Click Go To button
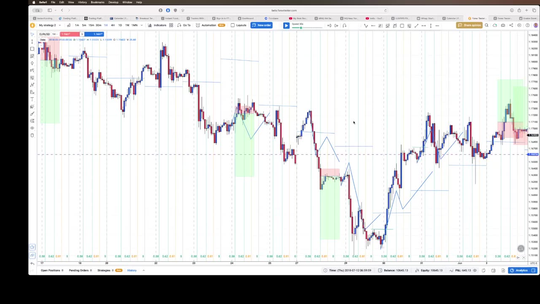The width and height of the screenshot is (540, 304). (184, 25)
